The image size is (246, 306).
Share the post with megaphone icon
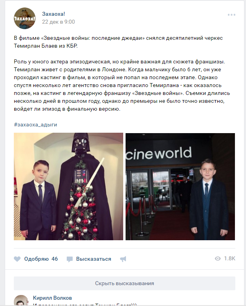pos(123,259)
